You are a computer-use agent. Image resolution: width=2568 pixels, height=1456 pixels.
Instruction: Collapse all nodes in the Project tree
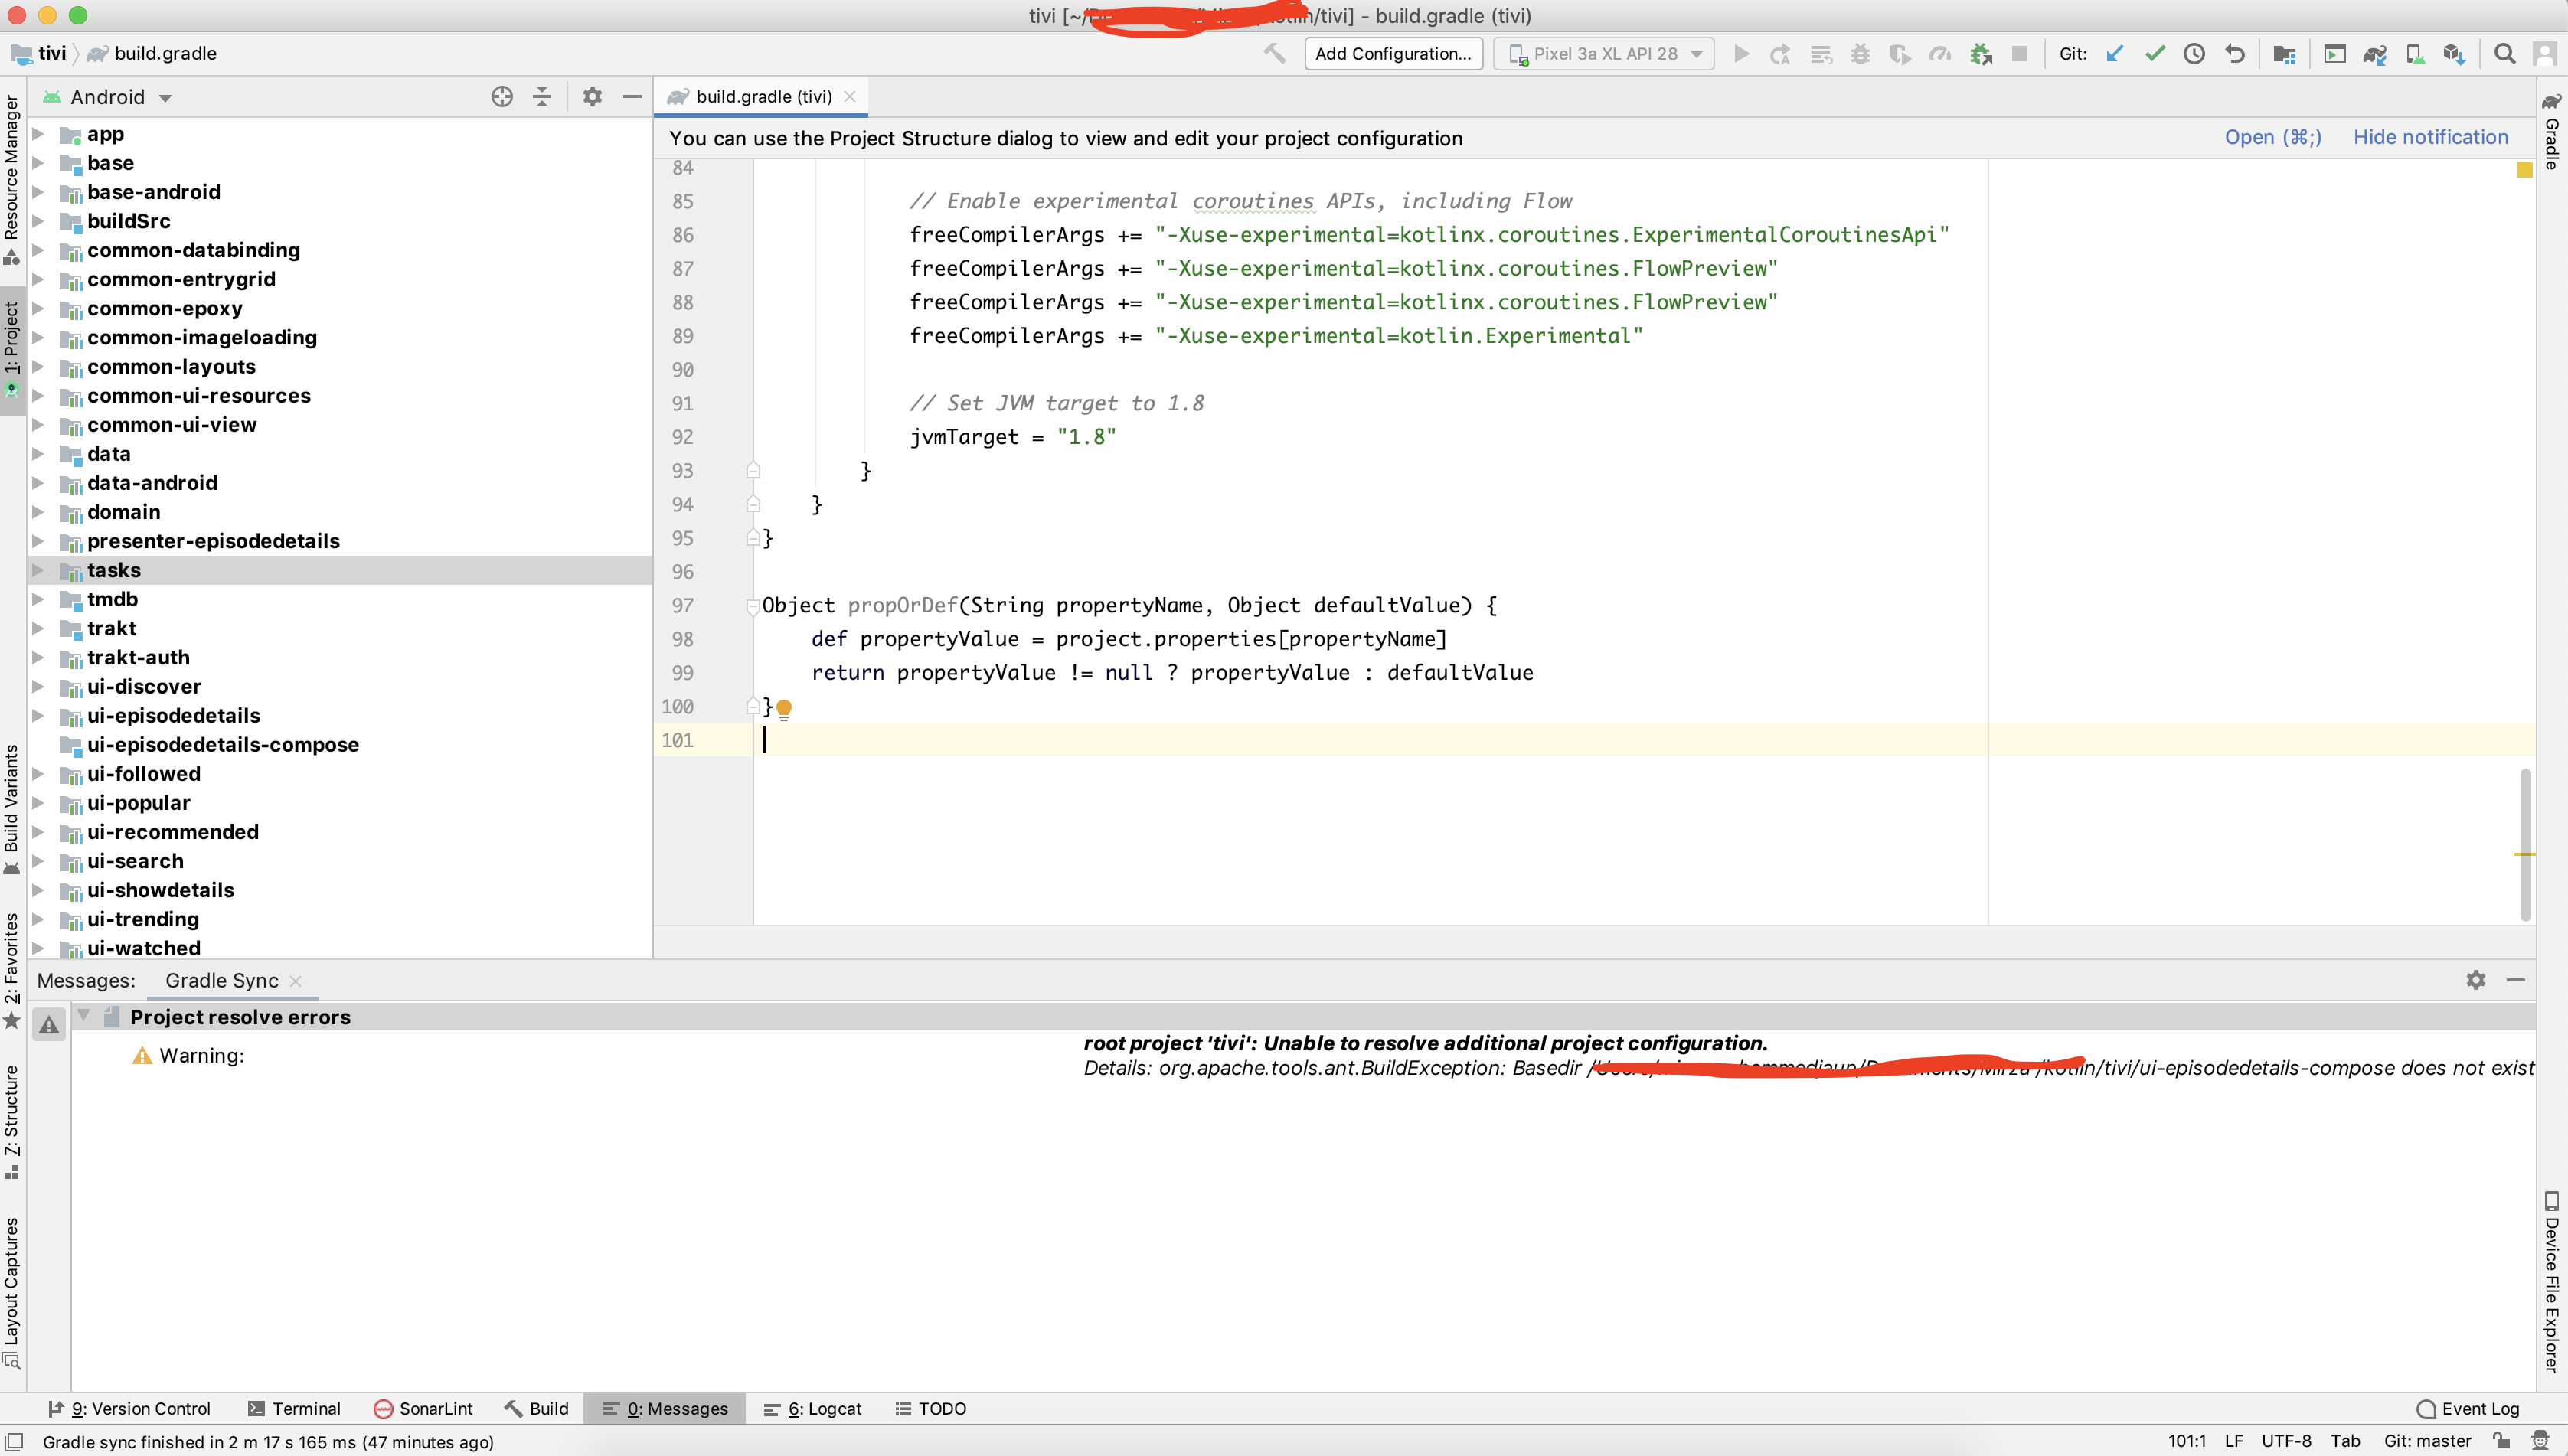(x=541, y=96)
